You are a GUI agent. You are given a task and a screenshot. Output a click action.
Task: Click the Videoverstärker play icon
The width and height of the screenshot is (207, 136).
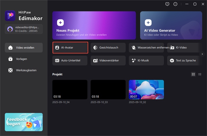95,60
